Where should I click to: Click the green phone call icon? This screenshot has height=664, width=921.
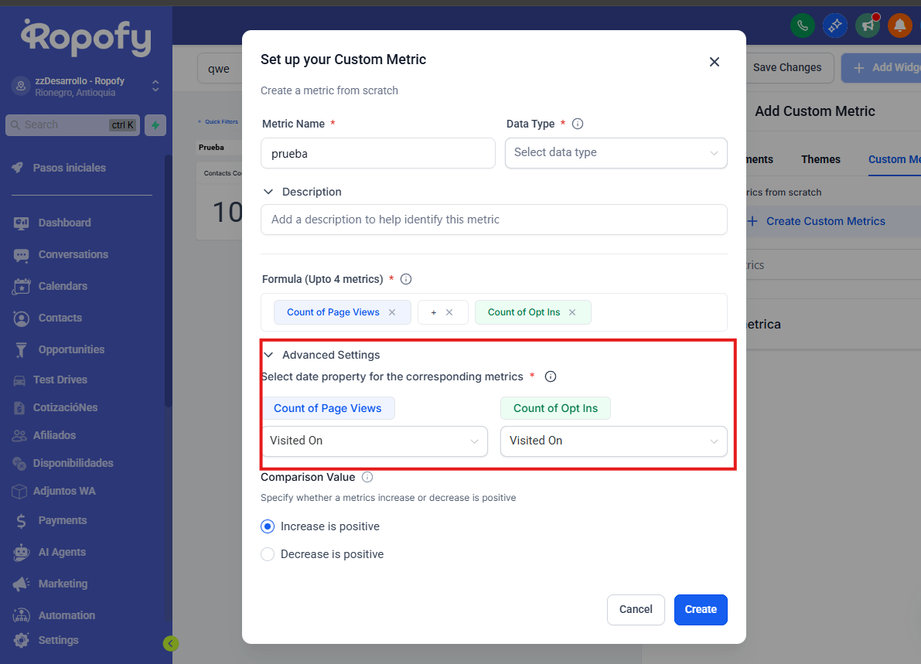[x=802, y=26]
